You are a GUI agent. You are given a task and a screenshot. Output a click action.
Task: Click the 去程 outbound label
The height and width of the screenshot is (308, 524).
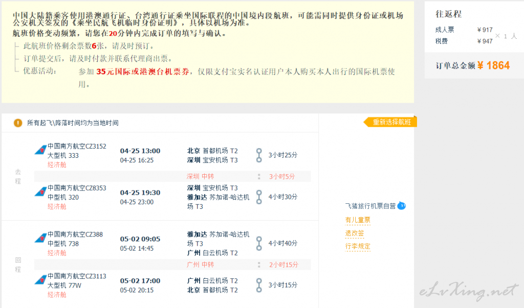pyautogui.click(x=18, y=176)
